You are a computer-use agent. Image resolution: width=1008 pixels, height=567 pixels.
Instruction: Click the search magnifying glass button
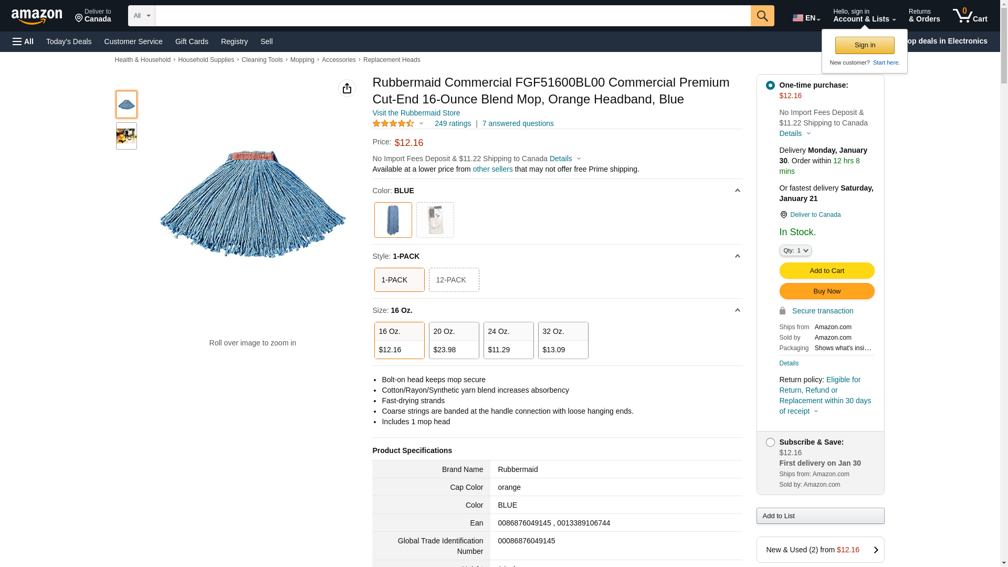click(x=762, y=16)
